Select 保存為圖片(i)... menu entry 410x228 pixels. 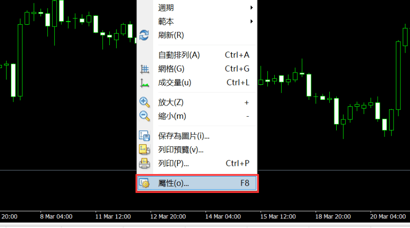point(197,136)
